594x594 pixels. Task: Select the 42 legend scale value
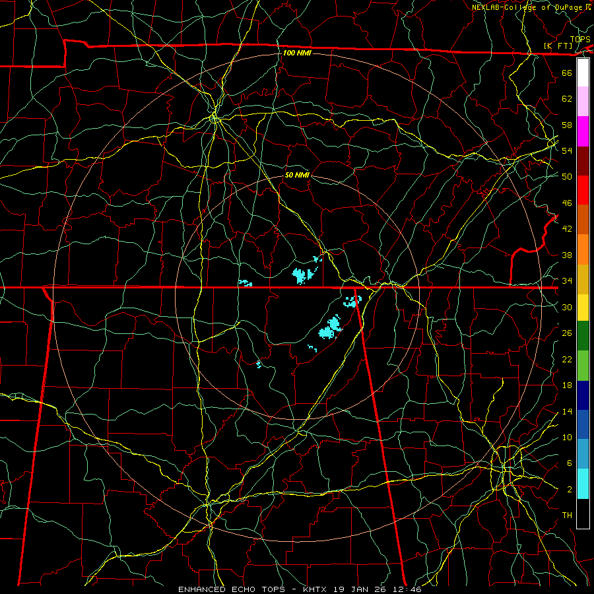(567, 229)
